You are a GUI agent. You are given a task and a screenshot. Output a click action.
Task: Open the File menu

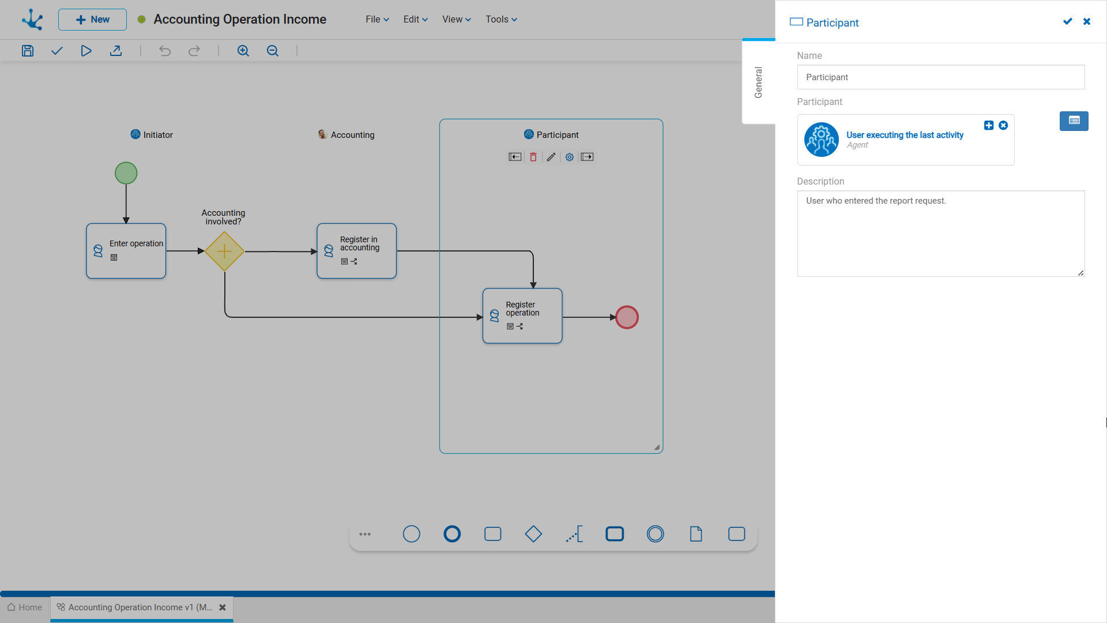click(377, 19)
